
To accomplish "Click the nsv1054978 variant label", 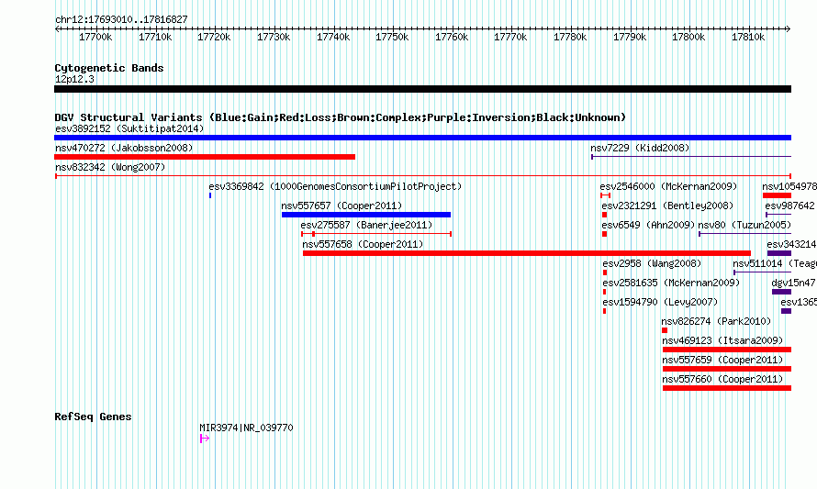I will [x=789, y=186].
